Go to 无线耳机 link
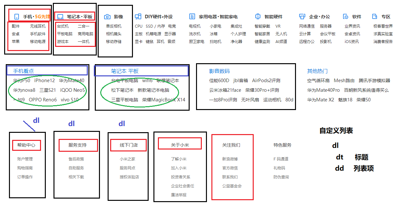 38,26
